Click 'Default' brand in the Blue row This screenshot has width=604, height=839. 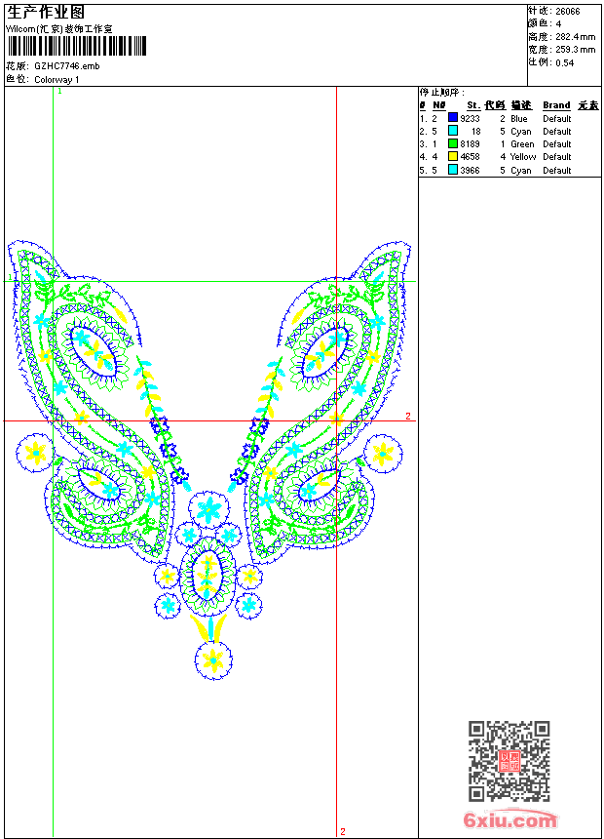coord(557,119)
